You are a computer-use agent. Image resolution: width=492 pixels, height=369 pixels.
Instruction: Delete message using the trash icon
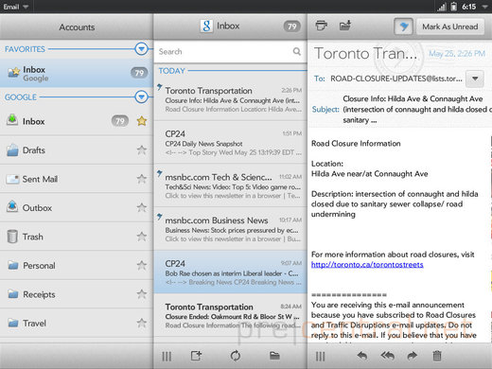click(x=437, y=356)
